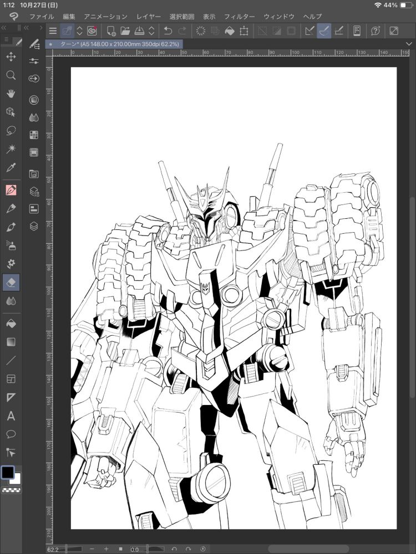416x554 pixels.
Task: Collapse left palette dock double arrows
Action: tap(4, 28)
